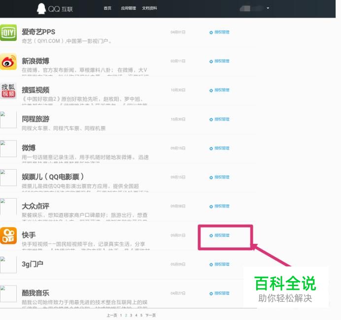Go to page 5 in pagination
This screenshot has height=320, width=341.
coord(141,315)
